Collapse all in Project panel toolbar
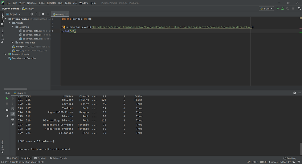Image resolution: width=302 pixels, height=164 pixels. 36,14
